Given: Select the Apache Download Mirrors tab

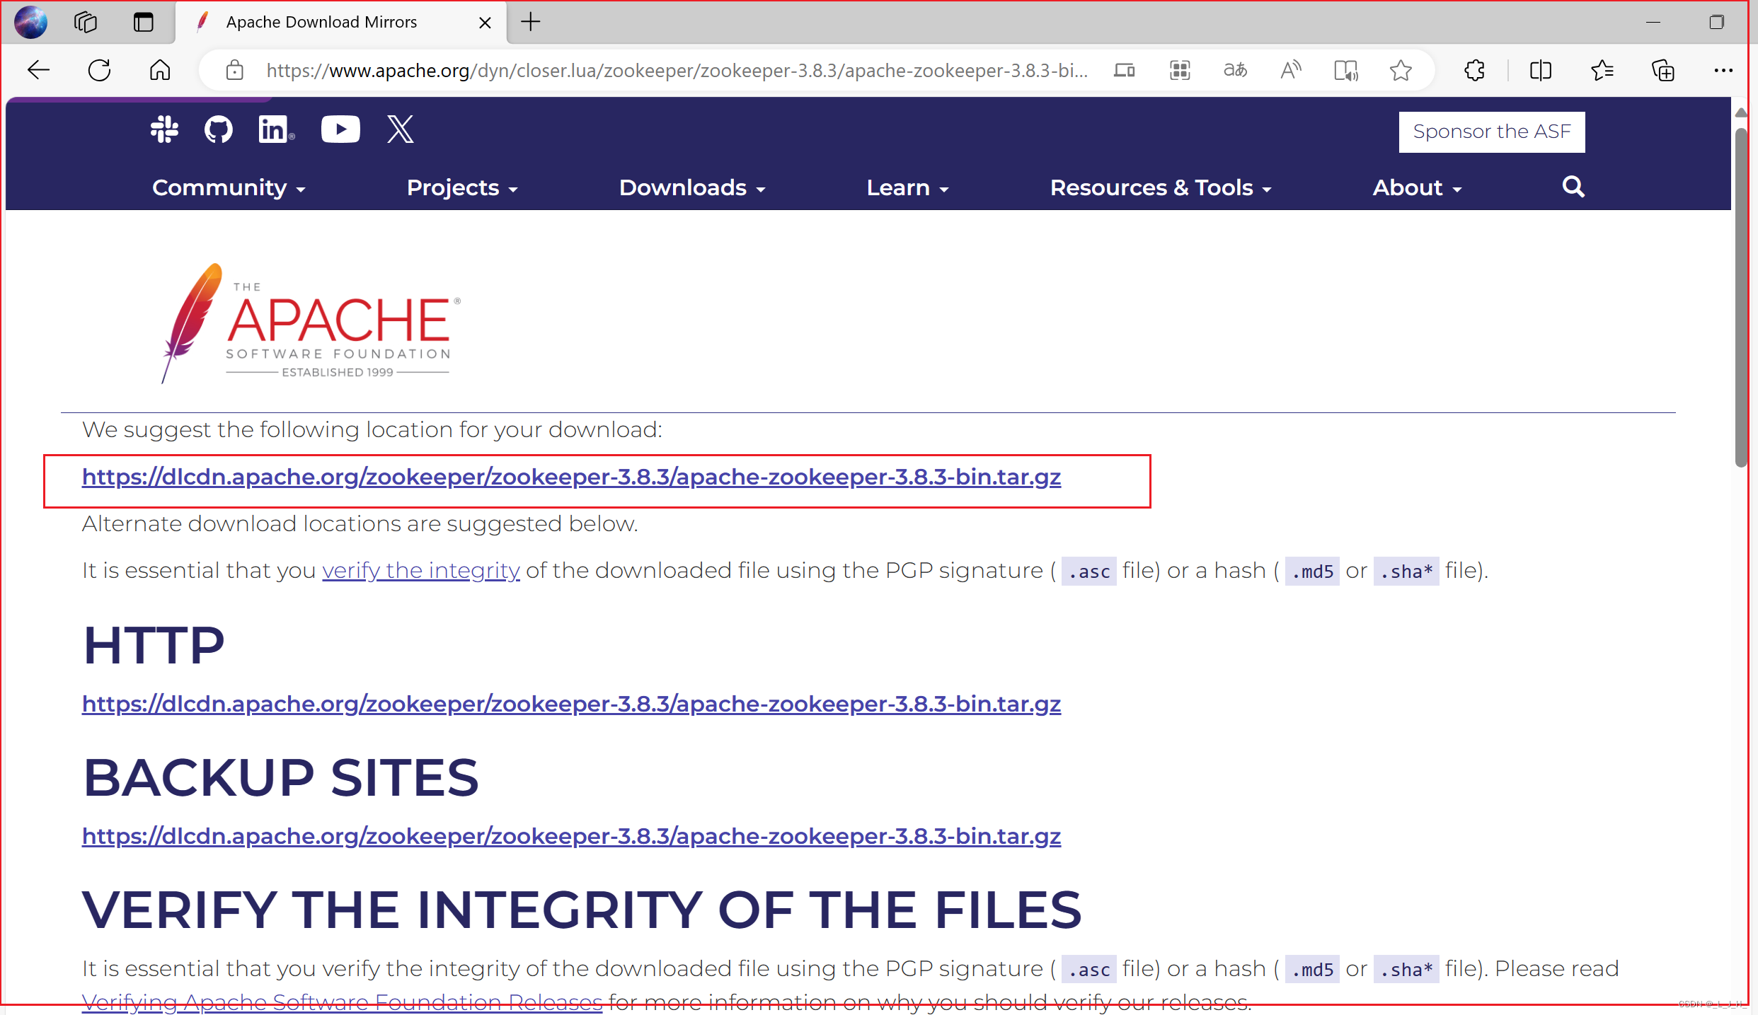Looking at the screenshot, I should (x=340, y=22).
